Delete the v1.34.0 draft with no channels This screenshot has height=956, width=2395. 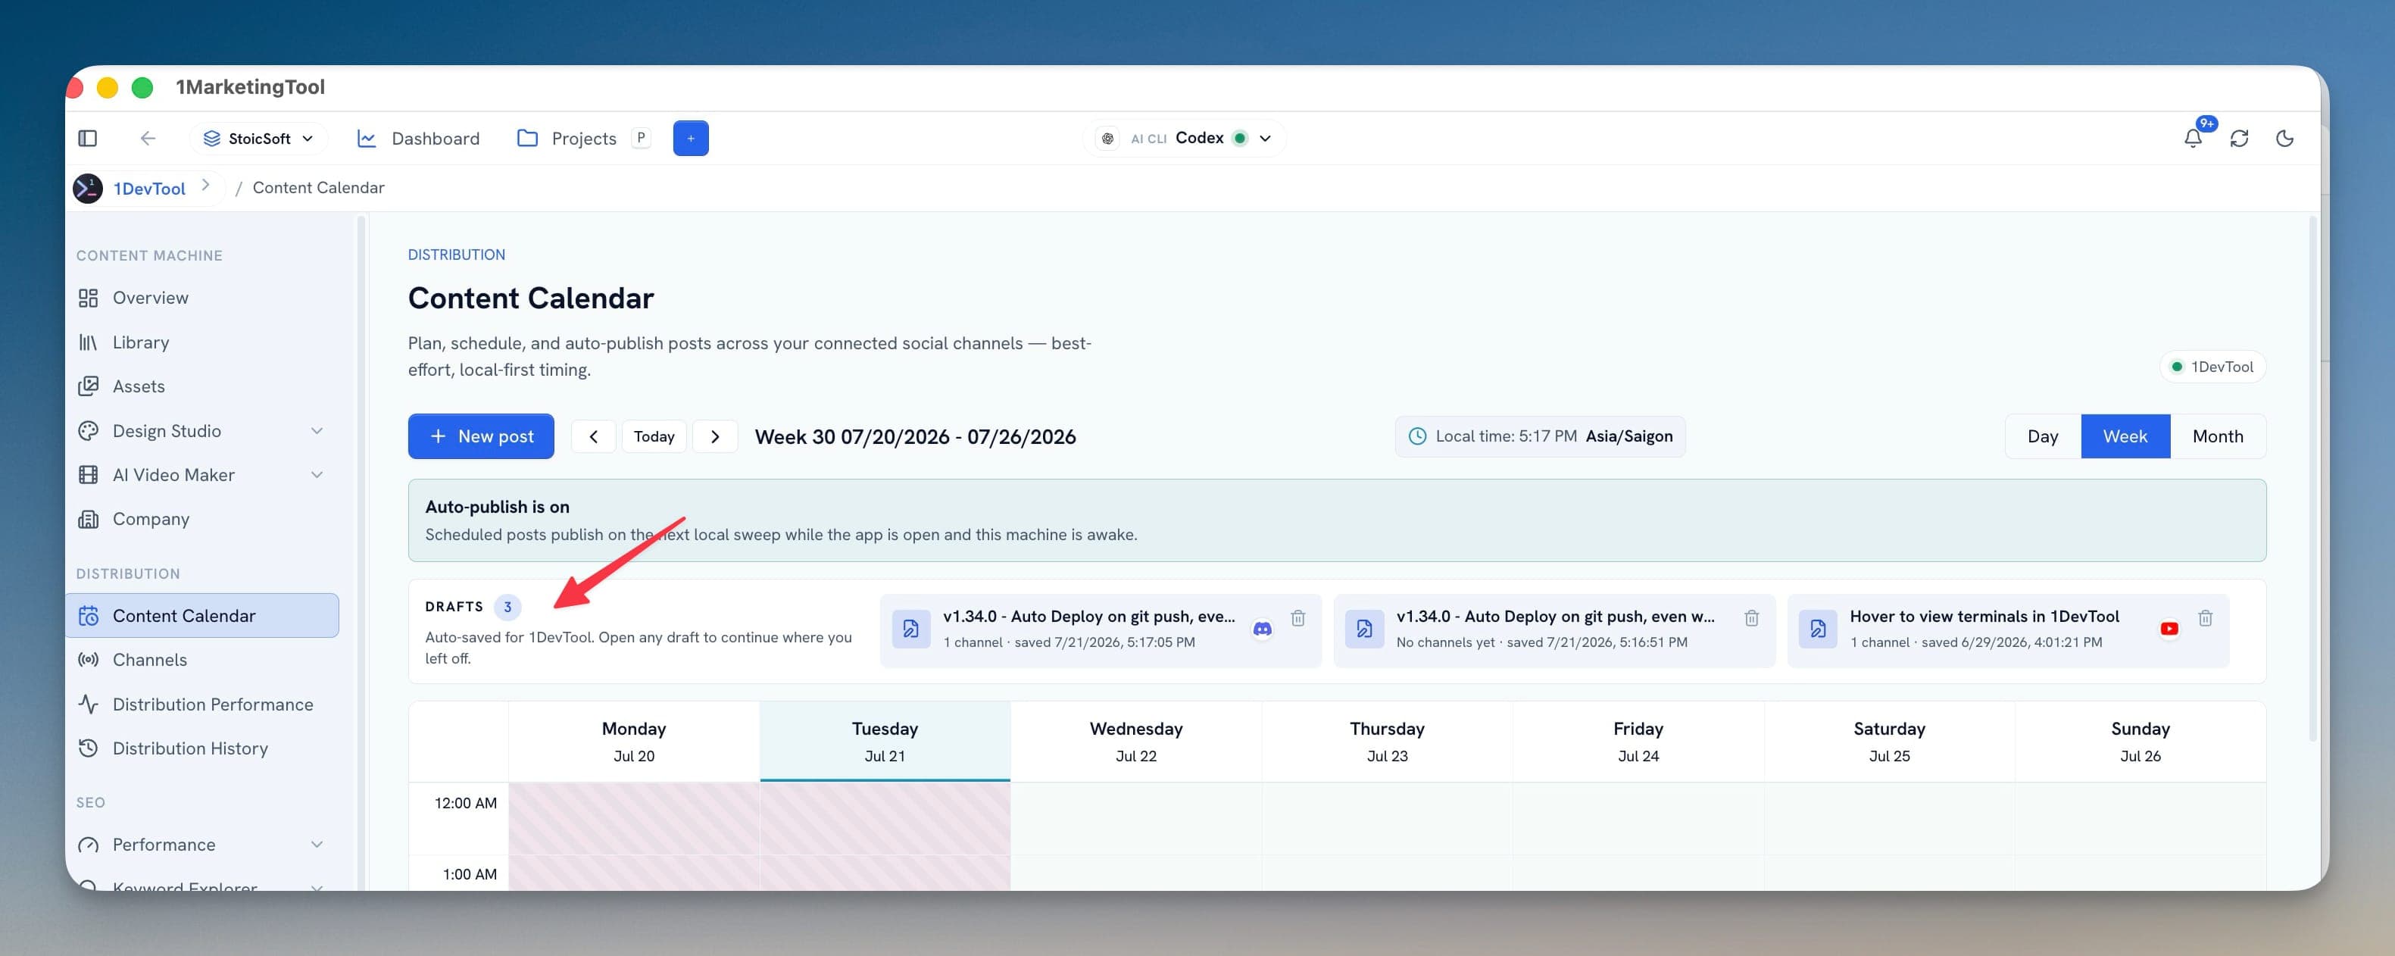click(x=1750, y=617)
